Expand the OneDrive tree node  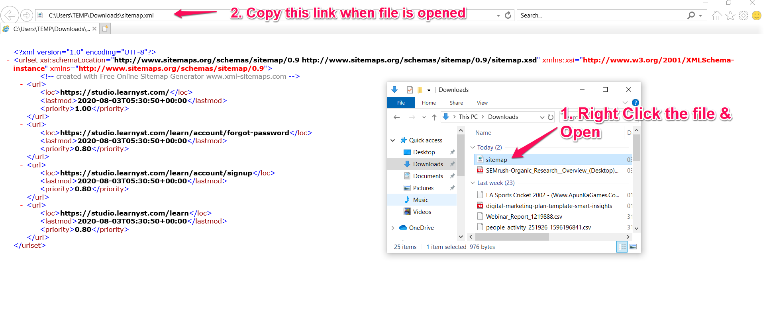click(x=392, y=228)
